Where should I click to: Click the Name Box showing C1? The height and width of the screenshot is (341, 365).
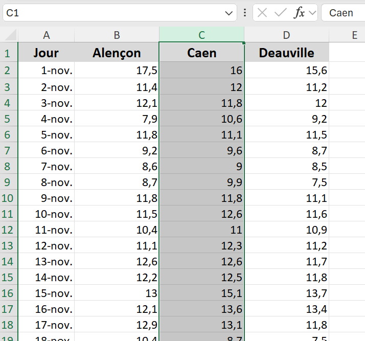112,13
